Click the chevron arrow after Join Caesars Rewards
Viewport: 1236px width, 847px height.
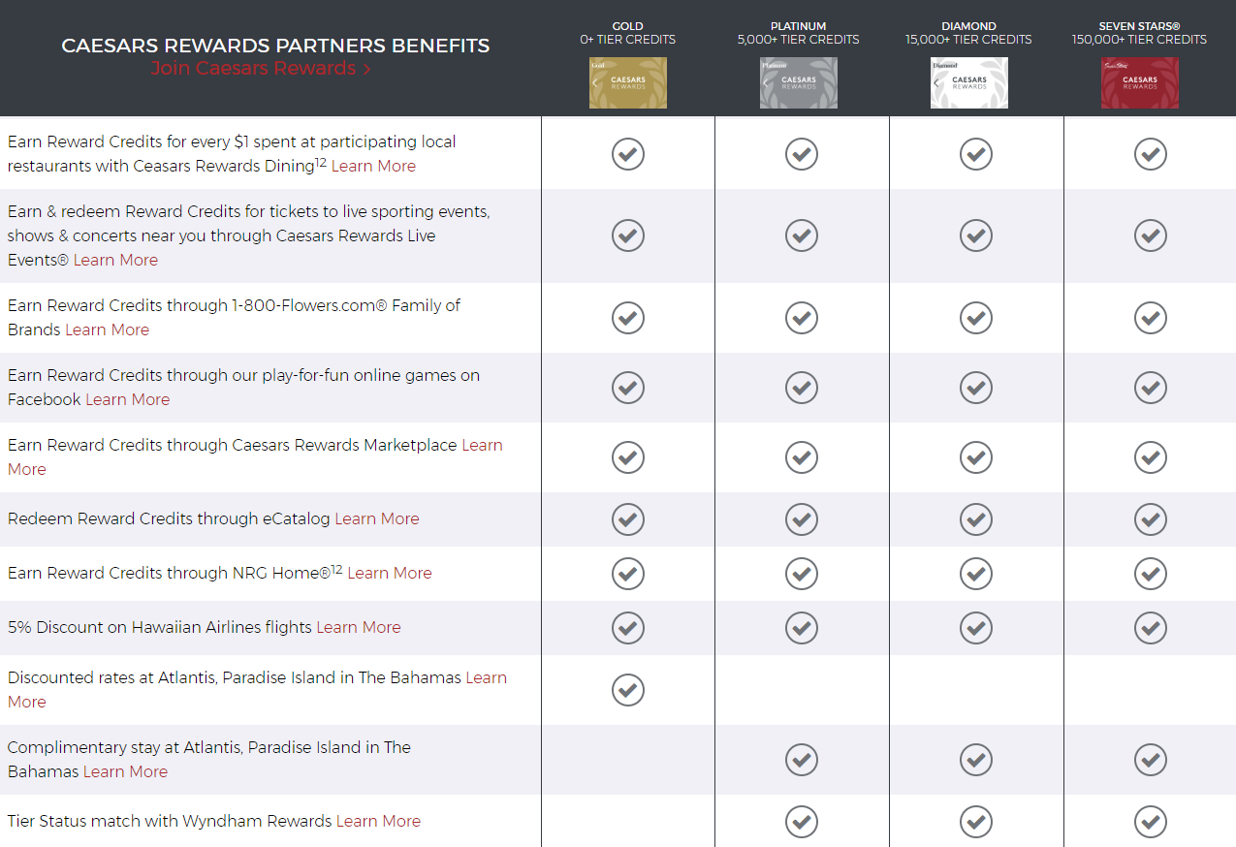click(x=366, y=69)
